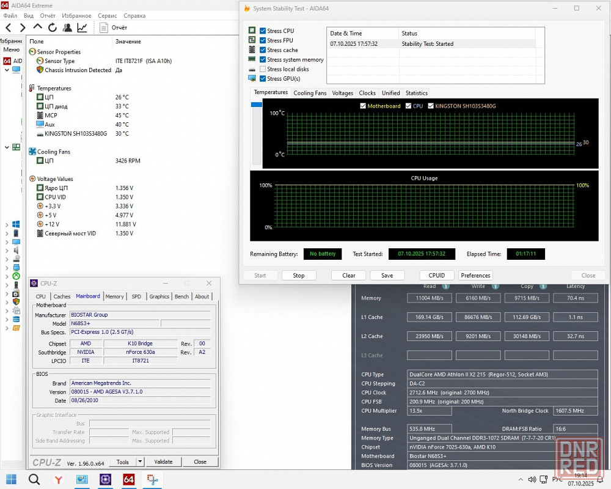Open the graph chart icon in AIDA64 toolbar

pos(82,28)
